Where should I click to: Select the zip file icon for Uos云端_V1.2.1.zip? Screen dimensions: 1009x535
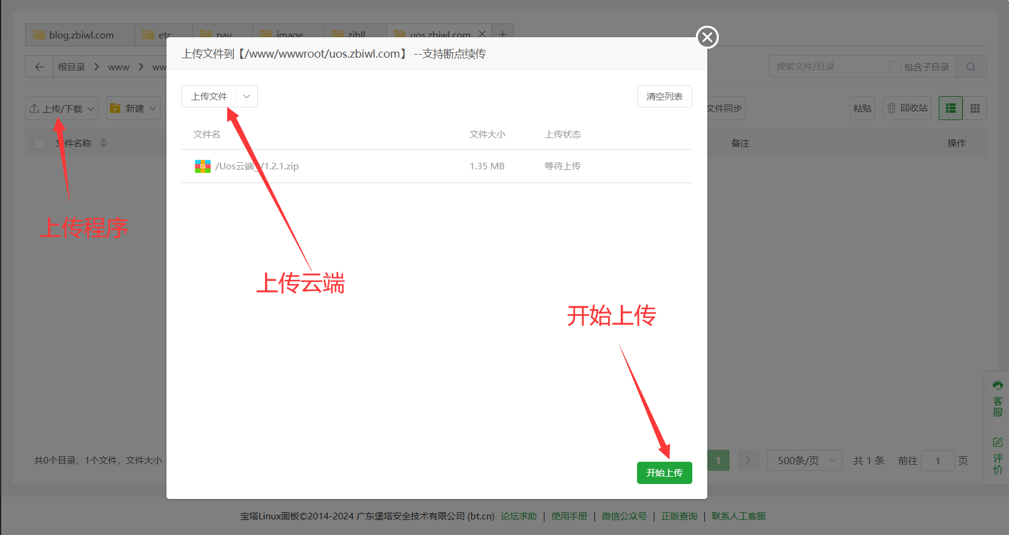203,166
